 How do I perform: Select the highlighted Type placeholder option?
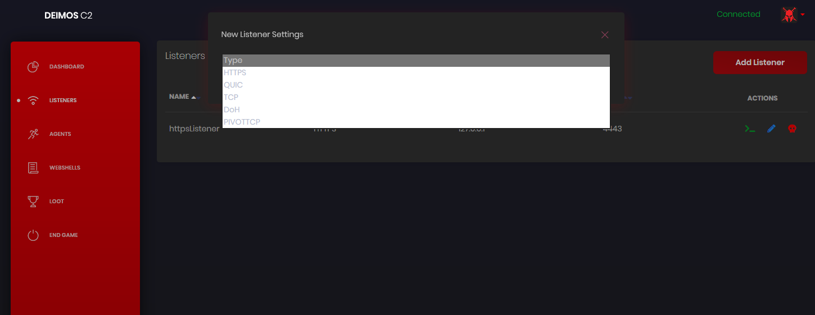(x=416, y=61)
